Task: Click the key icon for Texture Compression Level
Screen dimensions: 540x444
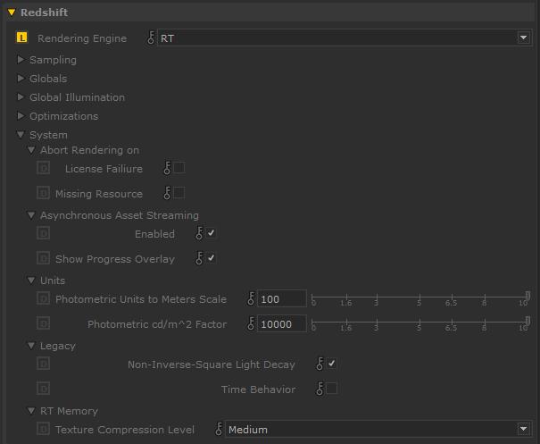Action: point(219,429)
